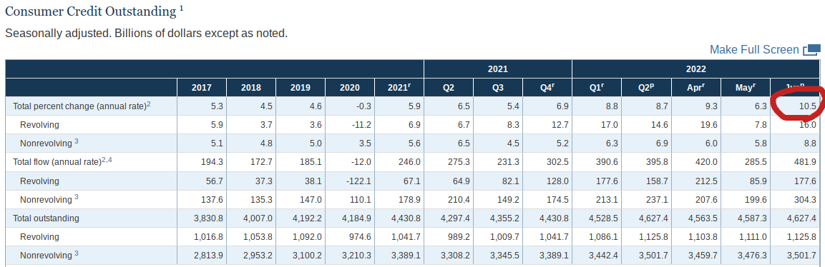Click the 4,184.9 Total outstanding value
Screen dimensions: 825x267
click(357, 218)
